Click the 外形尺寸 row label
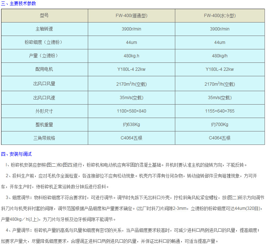Screen dimensions: 266x248 click(x=44, y=111)
